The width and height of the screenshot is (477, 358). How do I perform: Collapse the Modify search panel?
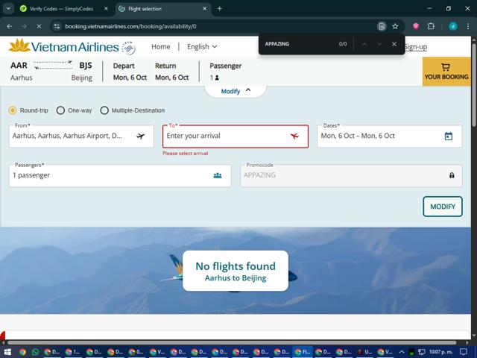pyautogui.click(x=236, y=91)
